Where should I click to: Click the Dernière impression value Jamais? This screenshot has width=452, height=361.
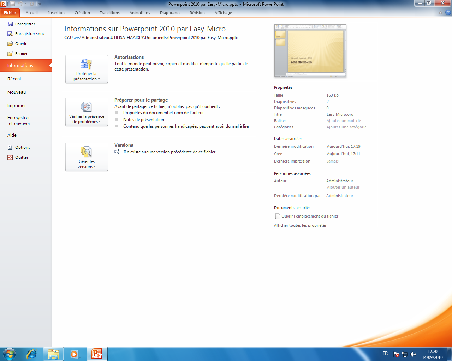click(x=333, y=161)
